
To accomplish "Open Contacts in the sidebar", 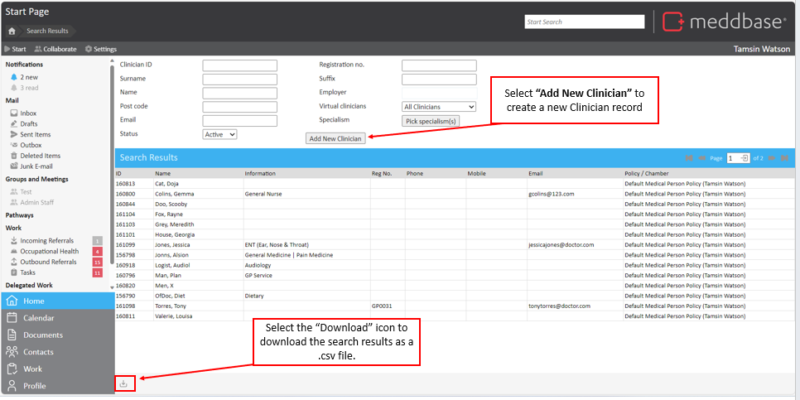I will [x=38, y=352].
